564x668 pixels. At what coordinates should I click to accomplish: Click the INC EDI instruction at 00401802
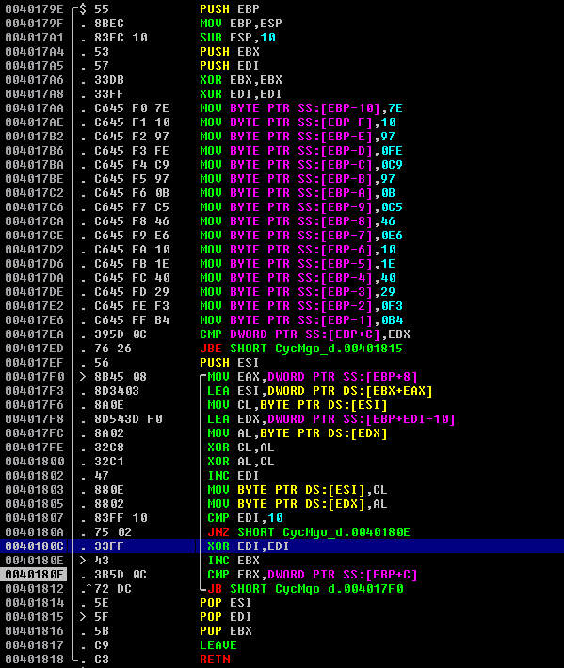coord(234,476)
